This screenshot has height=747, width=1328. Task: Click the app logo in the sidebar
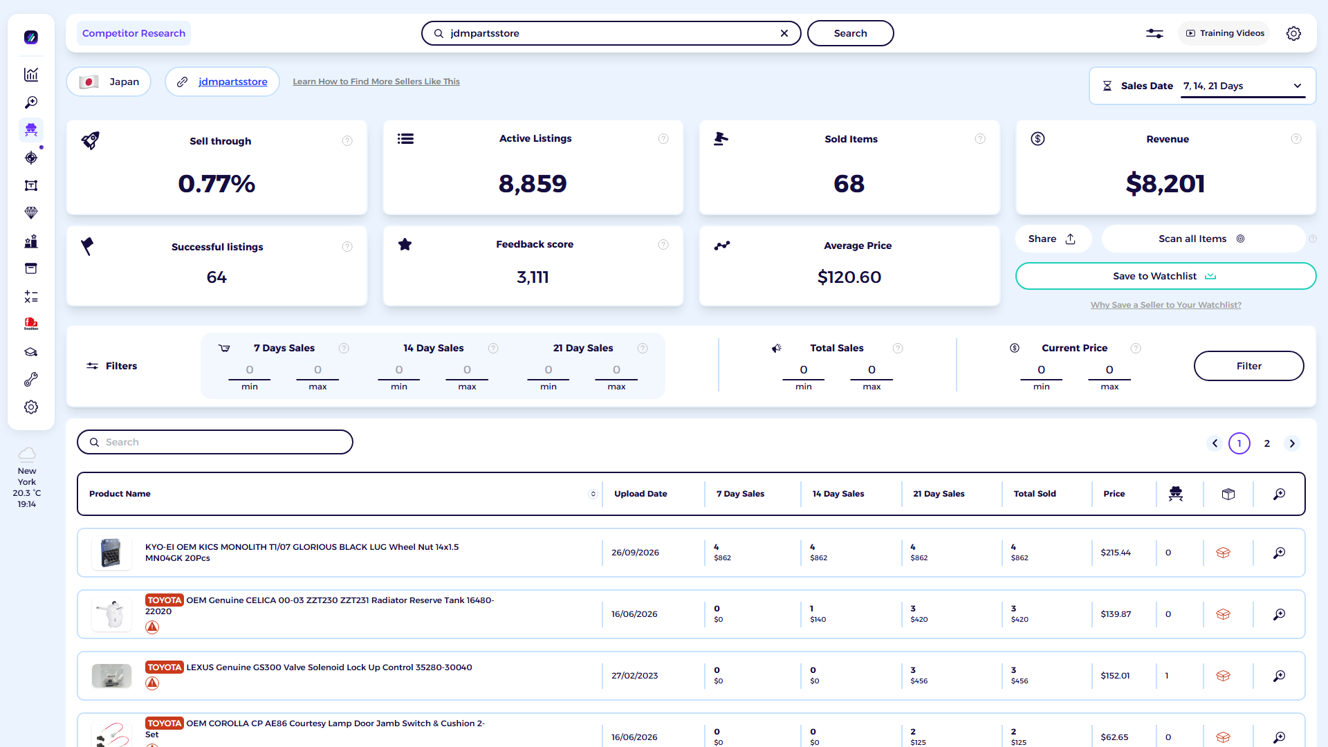[x=31, y=37]
